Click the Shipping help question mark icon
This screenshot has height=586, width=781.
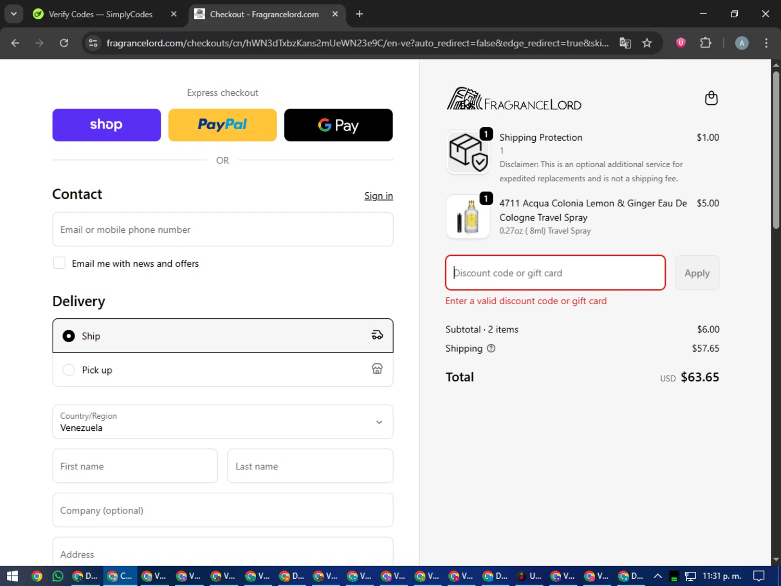[491, 348]
